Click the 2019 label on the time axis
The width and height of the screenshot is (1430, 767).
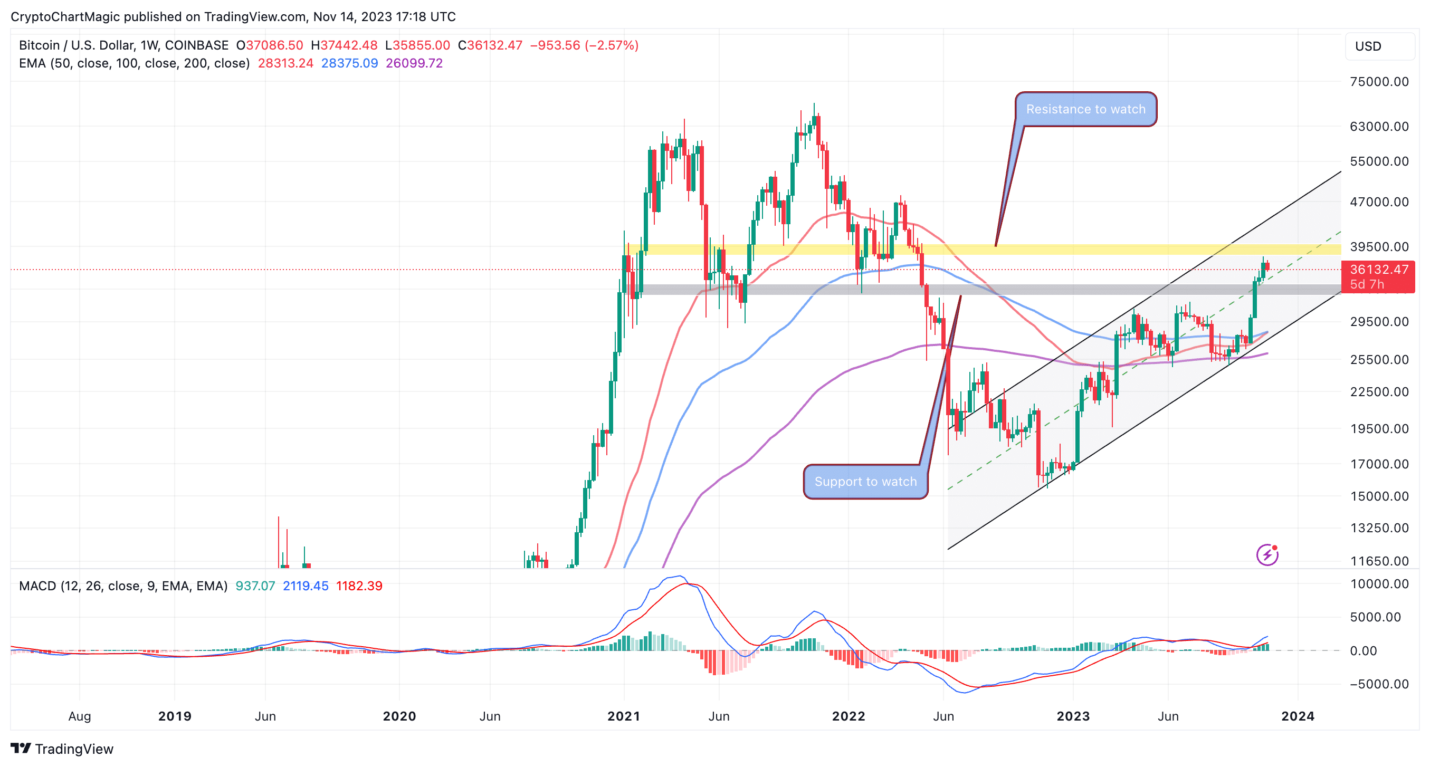coord(174,716)
